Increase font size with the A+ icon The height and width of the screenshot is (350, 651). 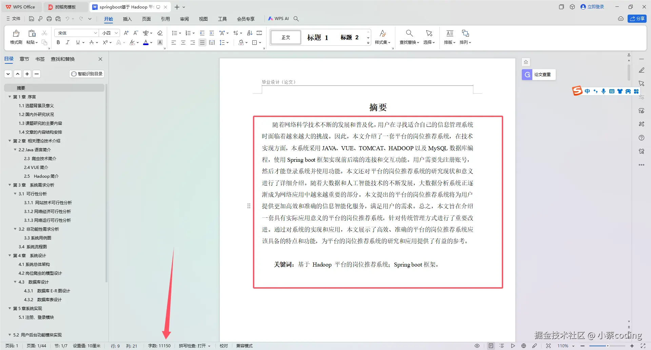(126, 33)
